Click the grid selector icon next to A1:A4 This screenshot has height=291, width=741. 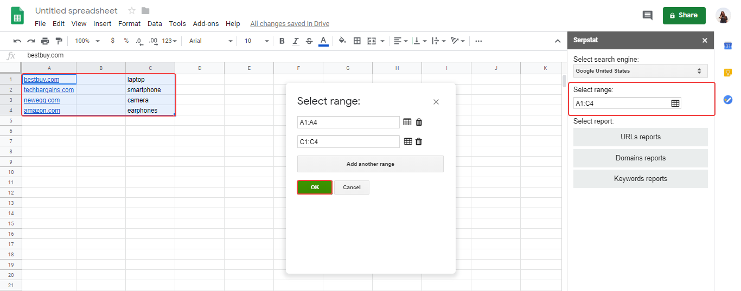(407, 122)
